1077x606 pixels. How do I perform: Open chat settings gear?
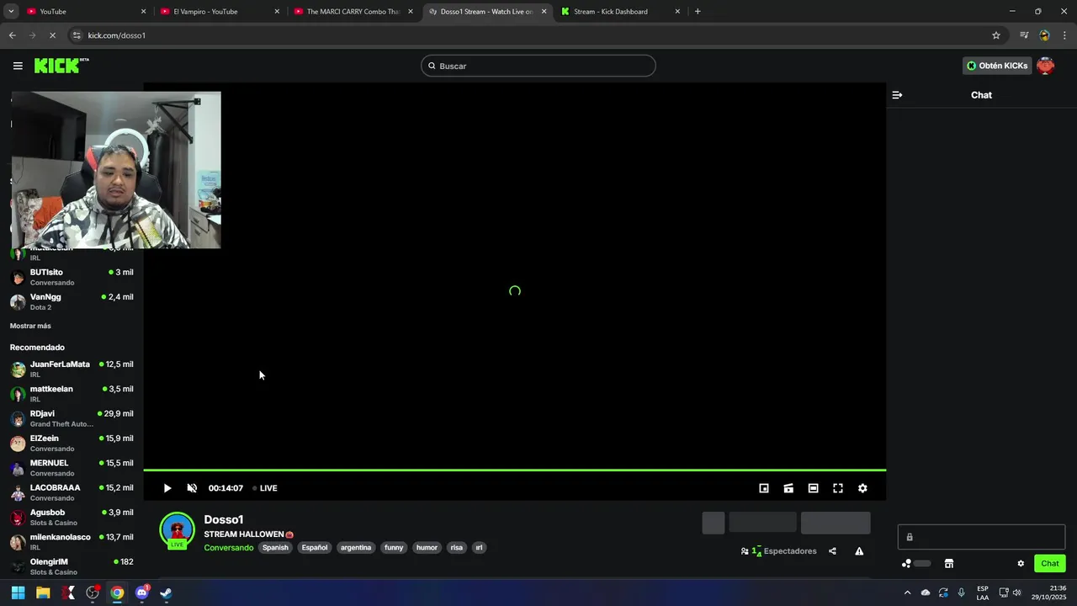1021,564
